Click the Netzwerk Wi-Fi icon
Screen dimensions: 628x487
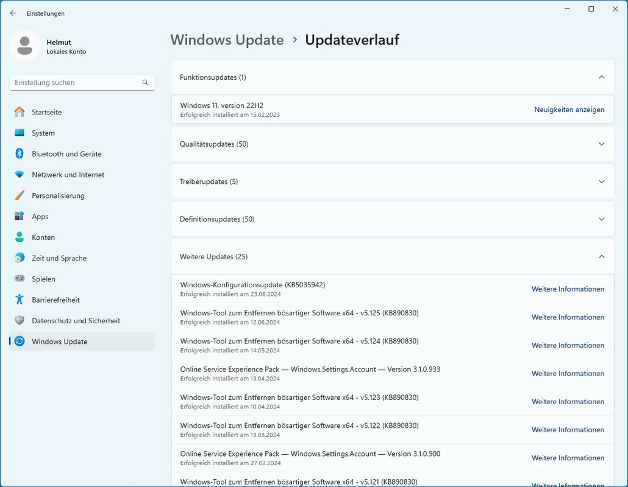tap(20, 175)
